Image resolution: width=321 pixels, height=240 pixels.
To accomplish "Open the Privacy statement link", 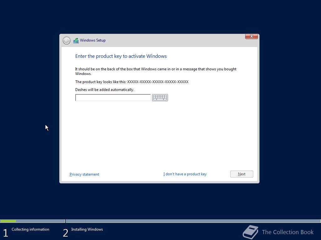I will point(84,174).
